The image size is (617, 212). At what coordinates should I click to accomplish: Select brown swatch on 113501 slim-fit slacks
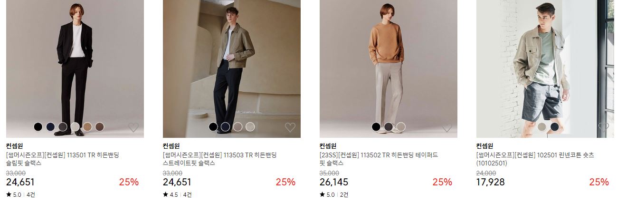pyautogui.click(x=100, y=127)
